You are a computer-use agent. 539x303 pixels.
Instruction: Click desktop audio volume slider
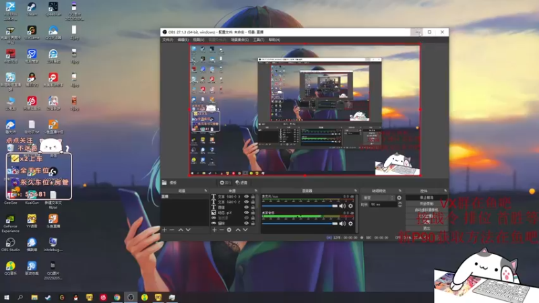300,224
